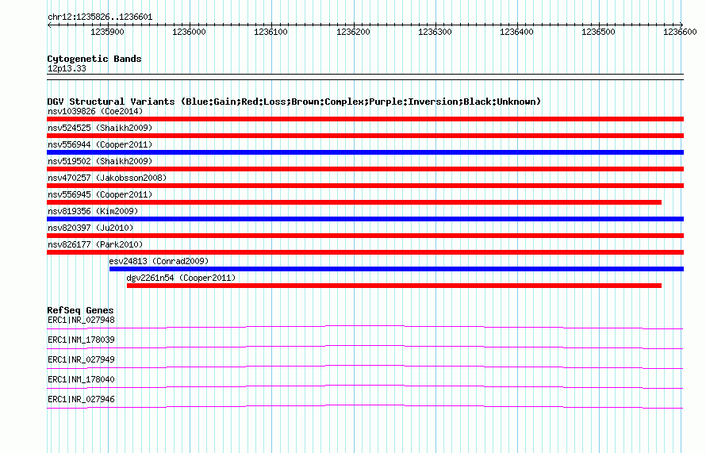
Task: Click ruler position 1236400
Action: tap(516, 32)
